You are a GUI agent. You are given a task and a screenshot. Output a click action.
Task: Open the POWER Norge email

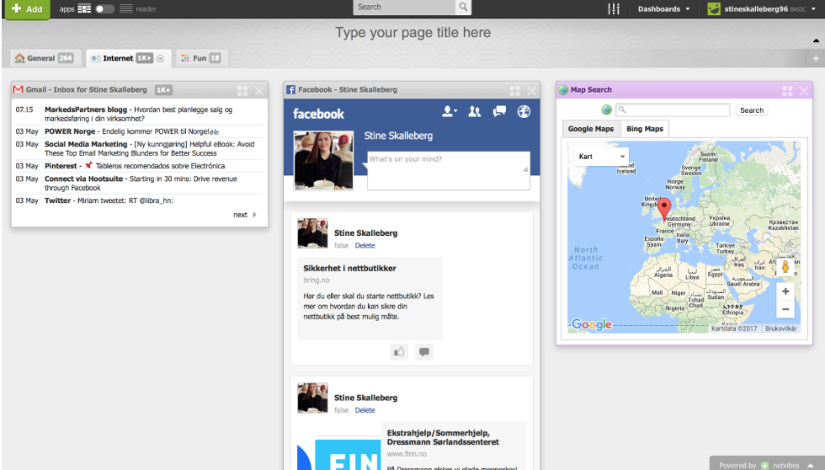click(140, 131)
